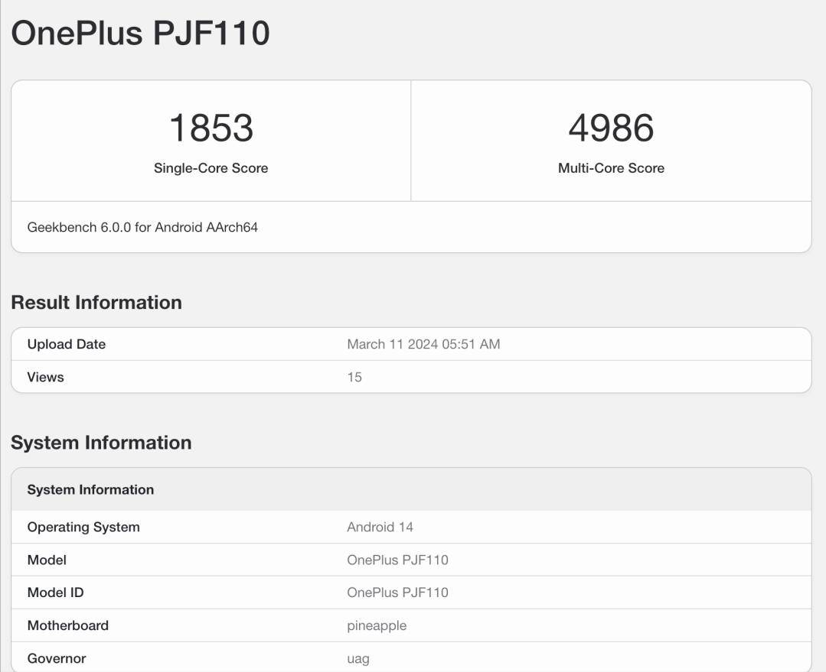Click the Operating System row label

tap(83, 527)
